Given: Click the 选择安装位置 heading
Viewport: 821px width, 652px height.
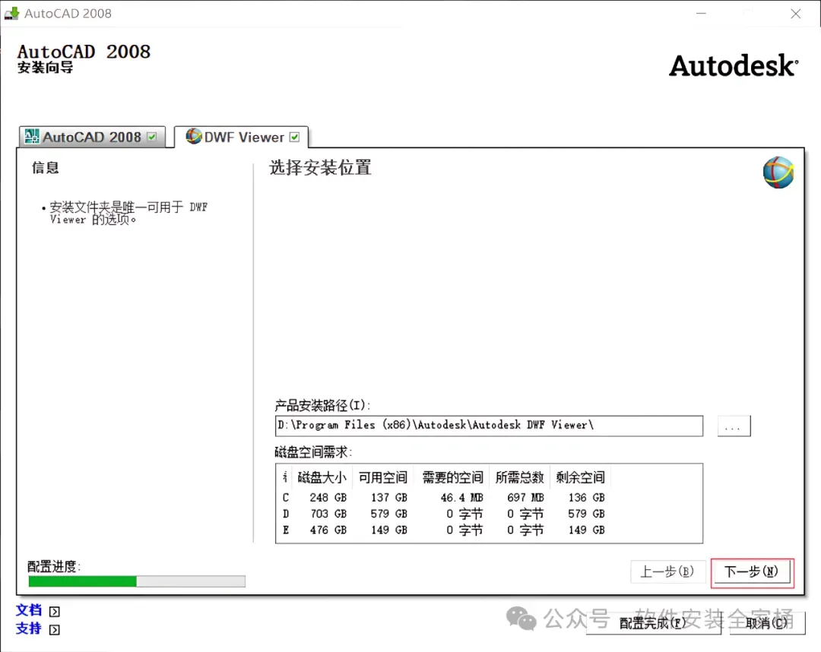Looking at the screenshot, I should point(321,168).
